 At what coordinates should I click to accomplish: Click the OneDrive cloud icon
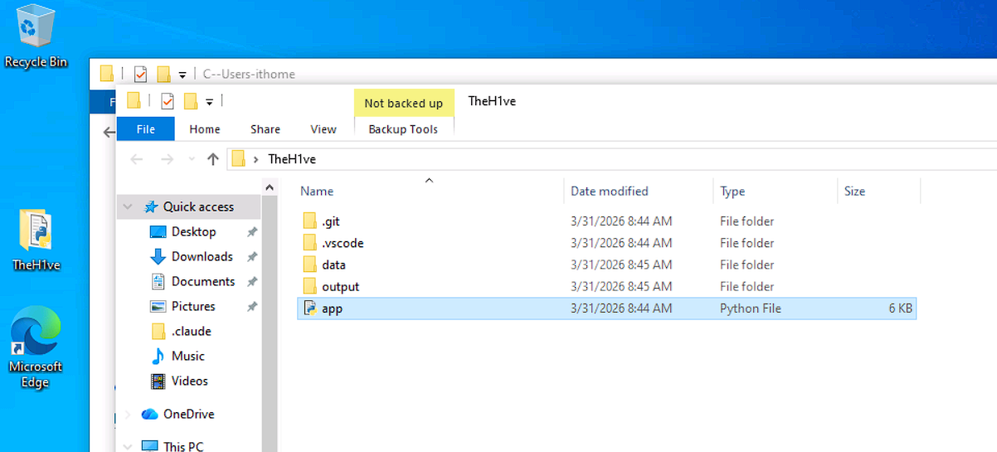(x=149, y=414)
